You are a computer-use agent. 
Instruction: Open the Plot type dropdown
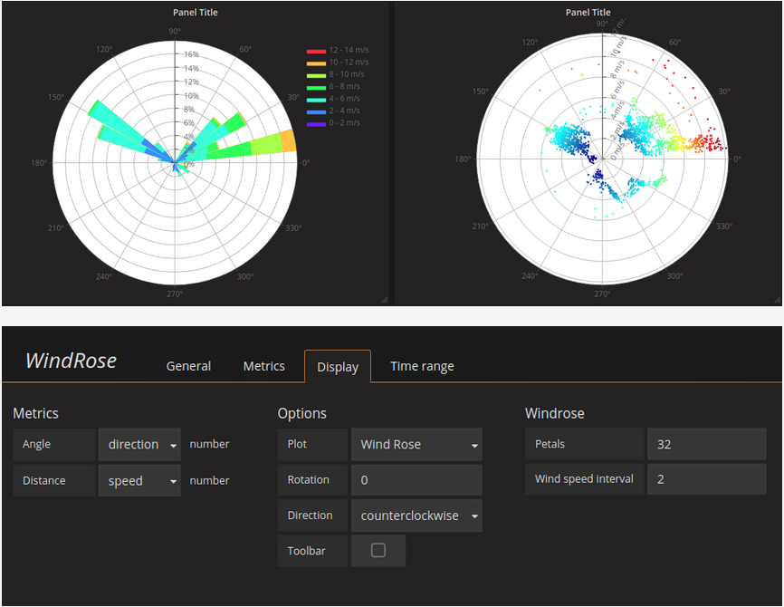pyautogui.click(x=416, y=444)
